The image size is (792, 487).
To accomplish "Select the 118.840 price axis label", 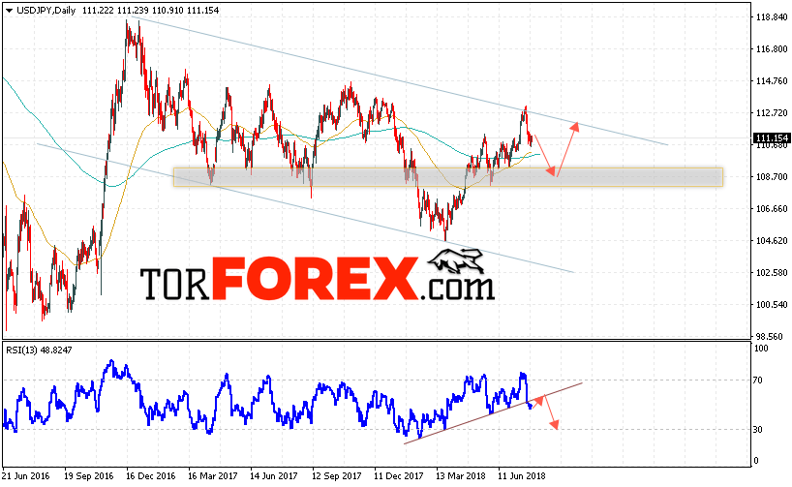I will coord(772,17).
